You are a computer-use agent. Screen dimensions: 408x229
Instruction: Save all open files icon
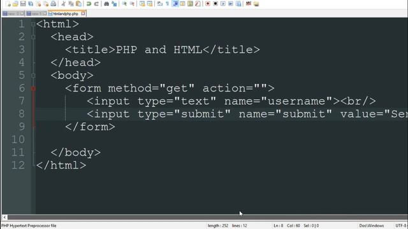pos(31,4)
